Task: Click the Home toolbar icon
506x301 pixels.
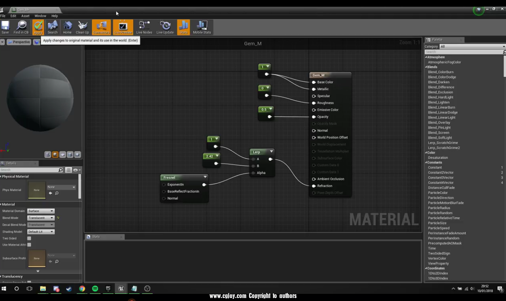Action: pos(67,27)
